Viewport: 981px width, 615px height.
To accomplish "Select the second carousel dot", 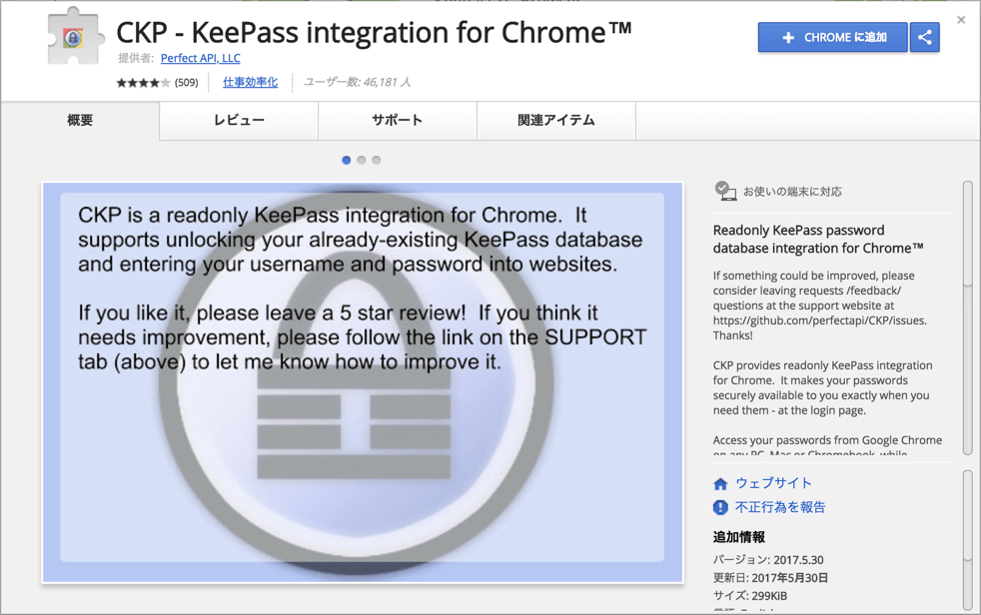I will click(362, 160).
